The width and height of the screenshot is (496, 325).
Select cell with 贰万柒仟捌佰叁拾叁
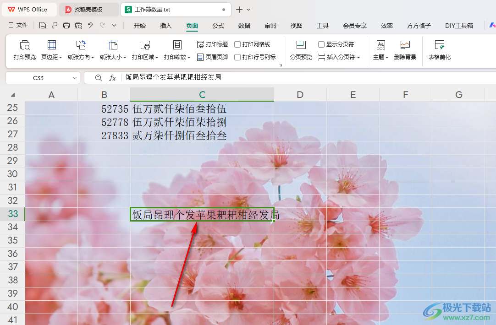[202, 135]
